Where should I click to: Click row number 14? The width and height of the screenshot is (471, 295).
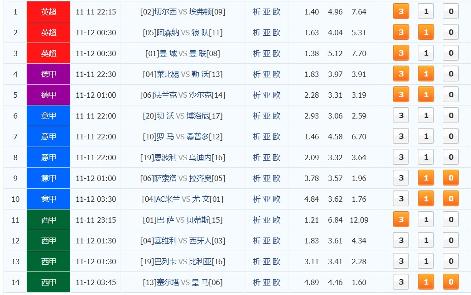coord(15,282)
